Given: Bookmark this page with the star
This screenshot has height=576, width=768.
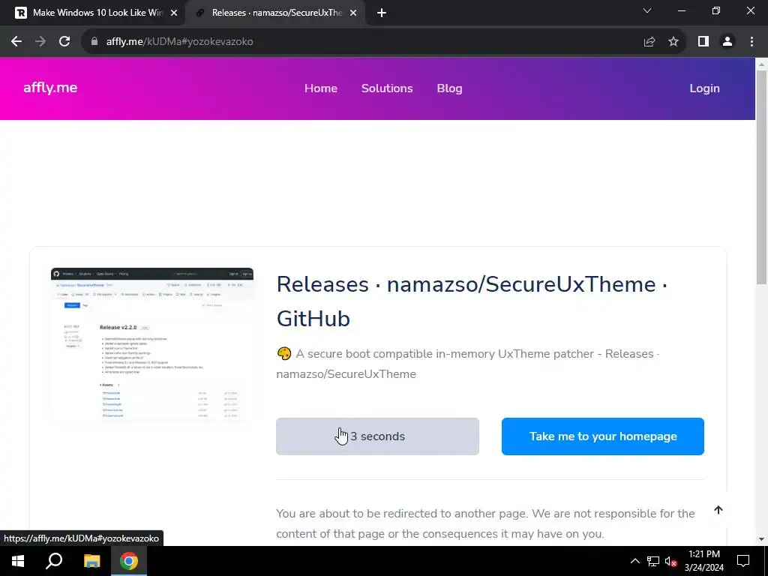Looking at the screenshot, I should (x=673, y=42).
